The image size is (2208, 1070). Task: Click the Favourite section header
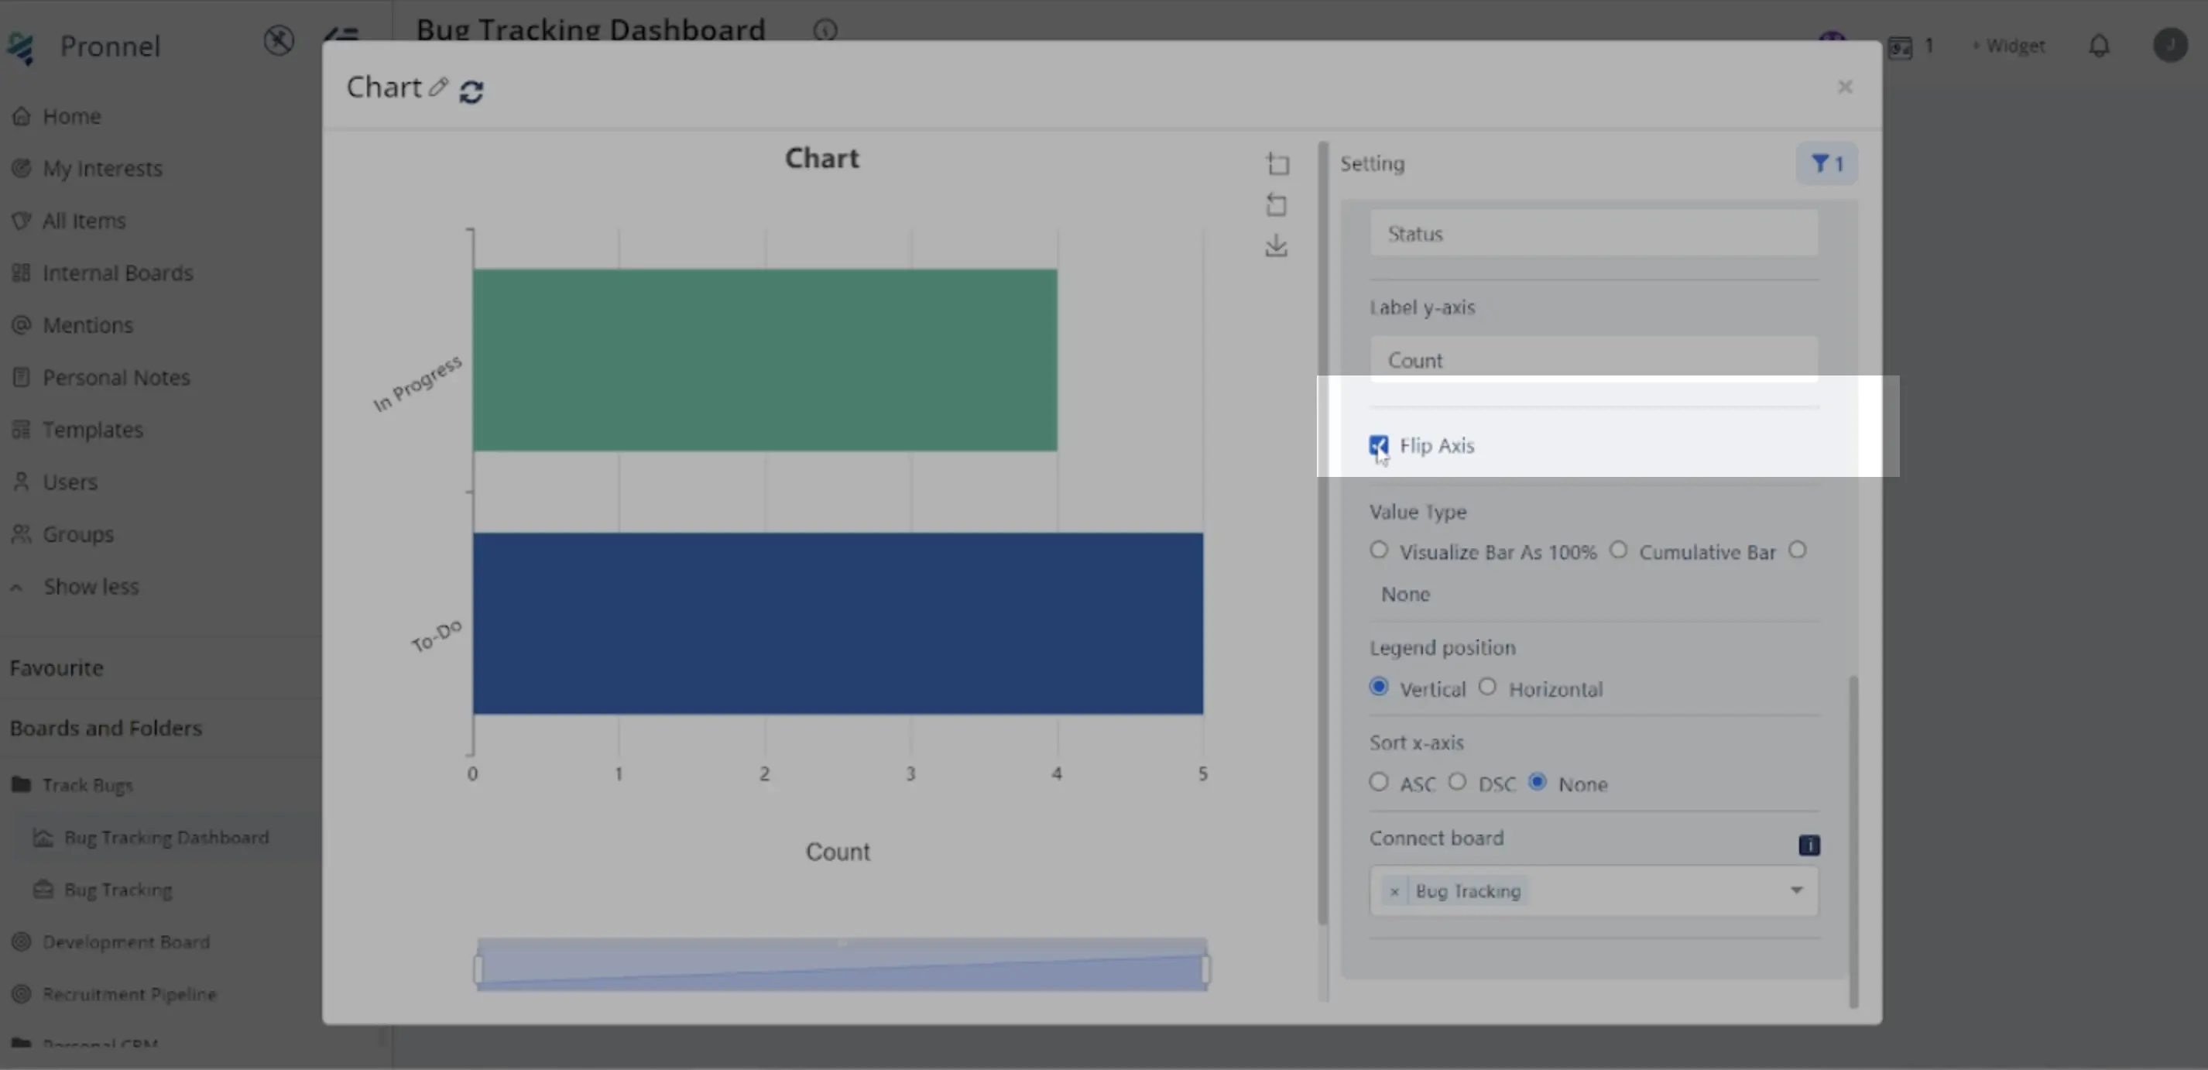click(x=57, y=668)
